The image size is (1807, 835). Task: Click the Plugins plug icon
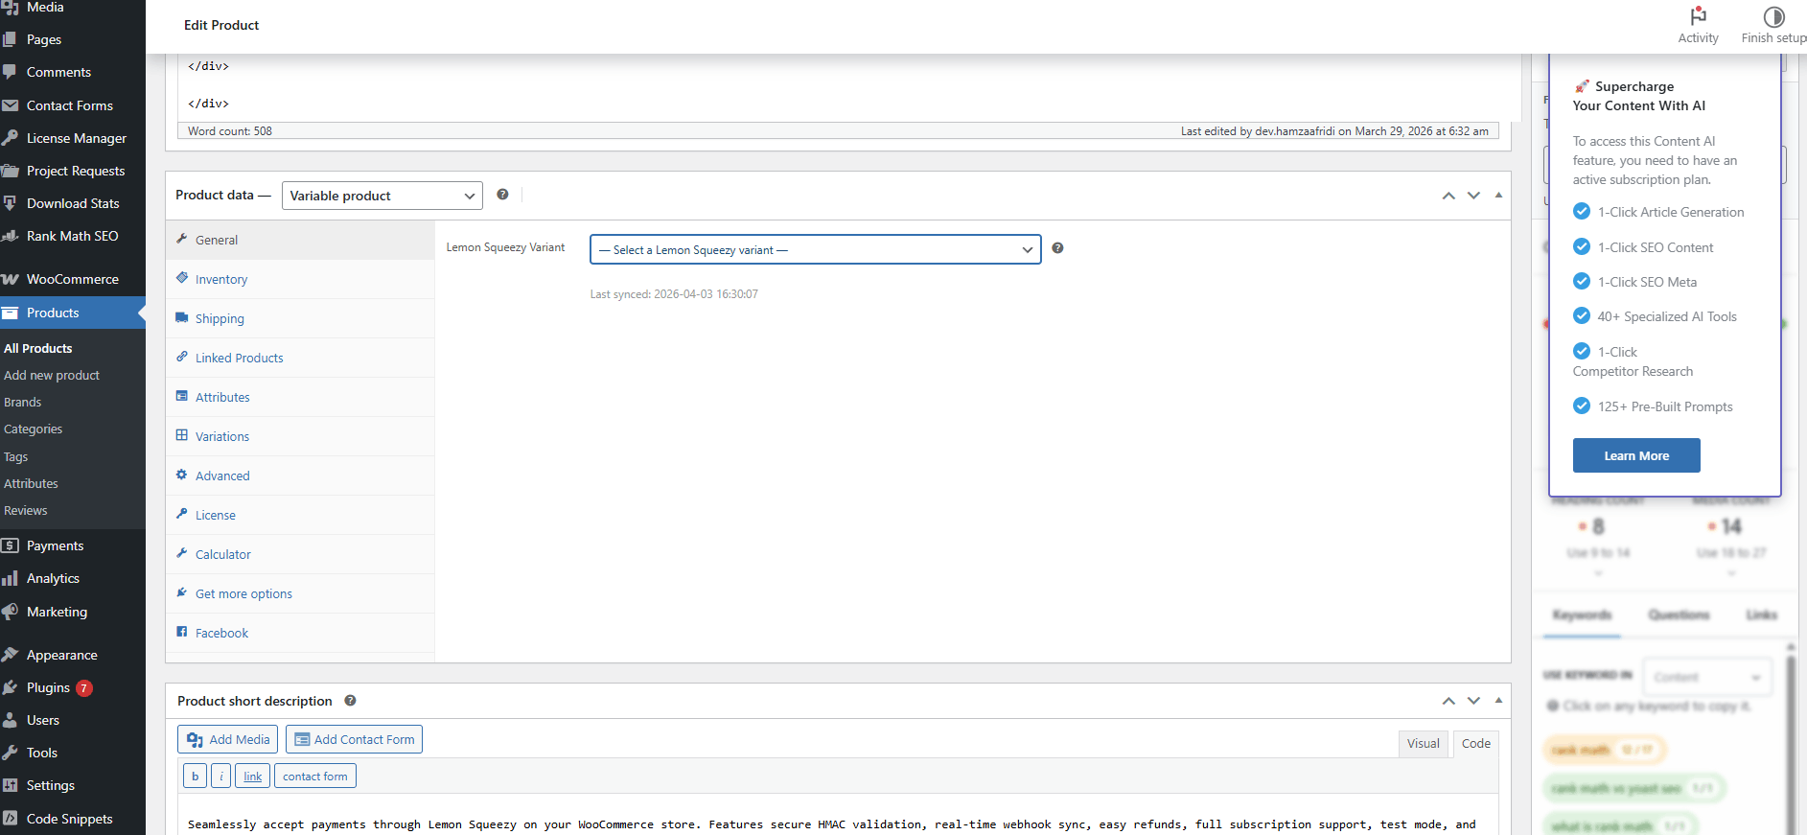[x=11, y=687]
